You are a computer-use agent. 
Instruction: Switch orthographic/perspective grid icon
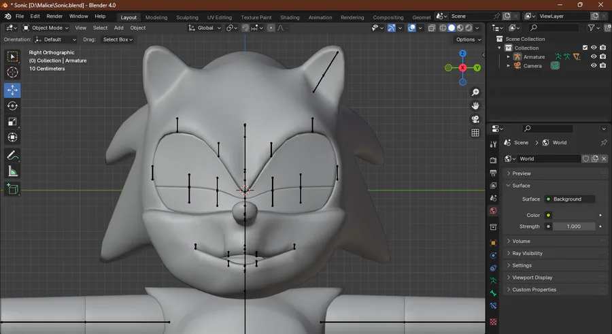(475, 133)
